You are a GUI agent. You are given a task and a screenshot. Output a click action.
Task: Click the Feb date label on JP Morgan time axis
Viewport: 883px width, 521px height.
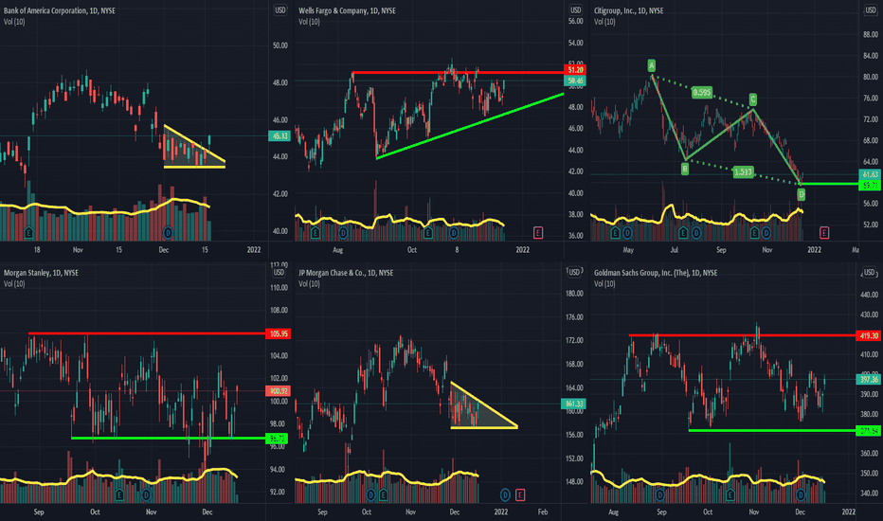pyautogui.click(x=542, y=512)
